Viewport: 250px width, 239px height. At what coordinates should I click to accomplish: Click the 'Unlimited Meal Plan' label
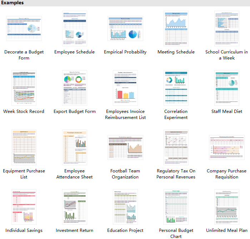coord(227,230)
